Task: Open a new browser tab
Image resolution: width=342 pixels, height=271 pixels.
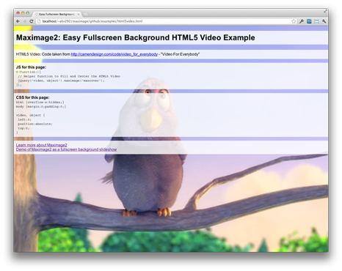Action: (86, 14)
